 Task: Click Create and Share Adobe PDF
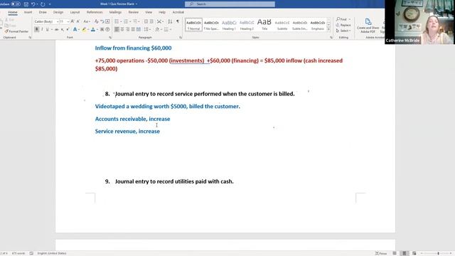(368, 26)
